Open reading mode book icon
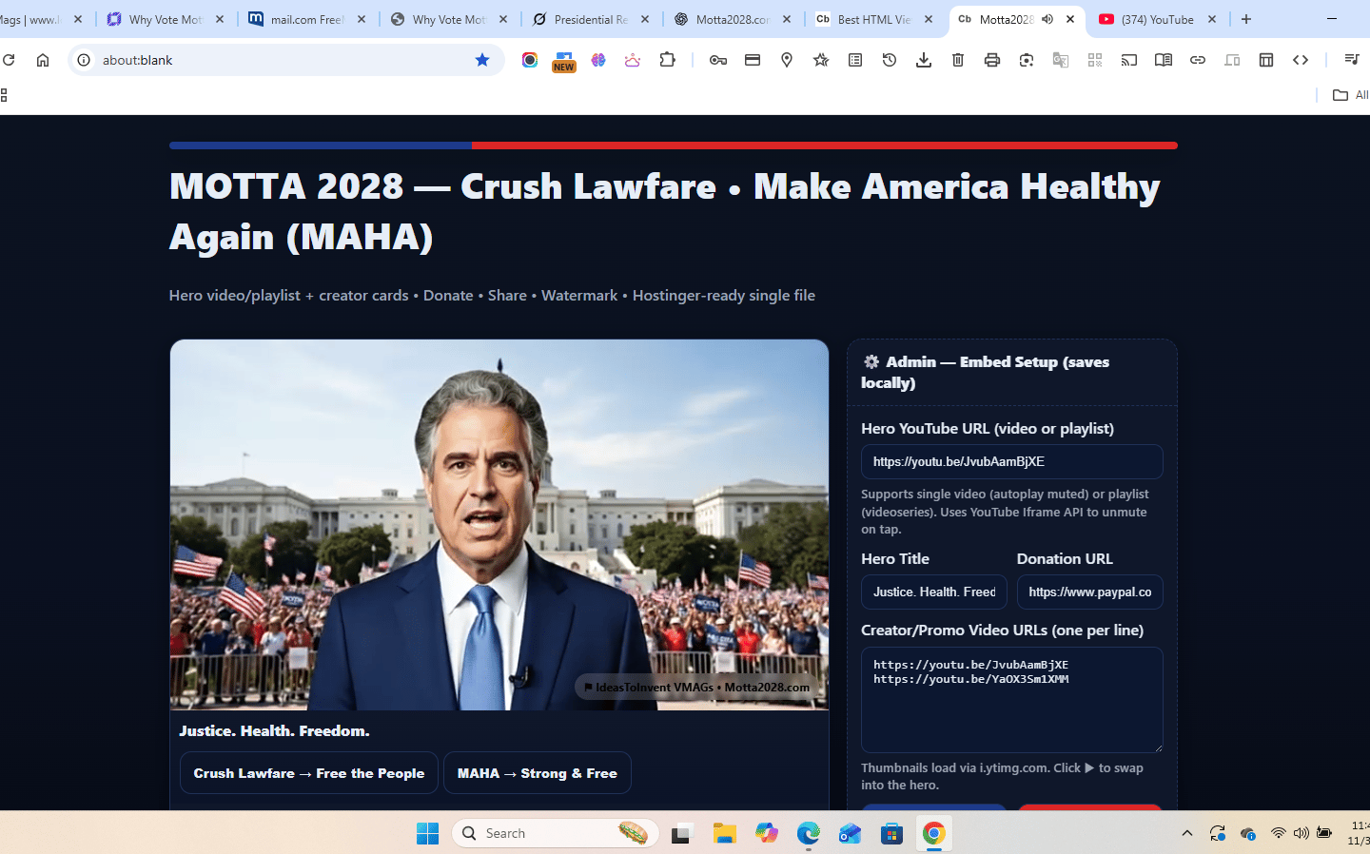The width and height of the screenshot is (1370, 854). (1164, 60)
